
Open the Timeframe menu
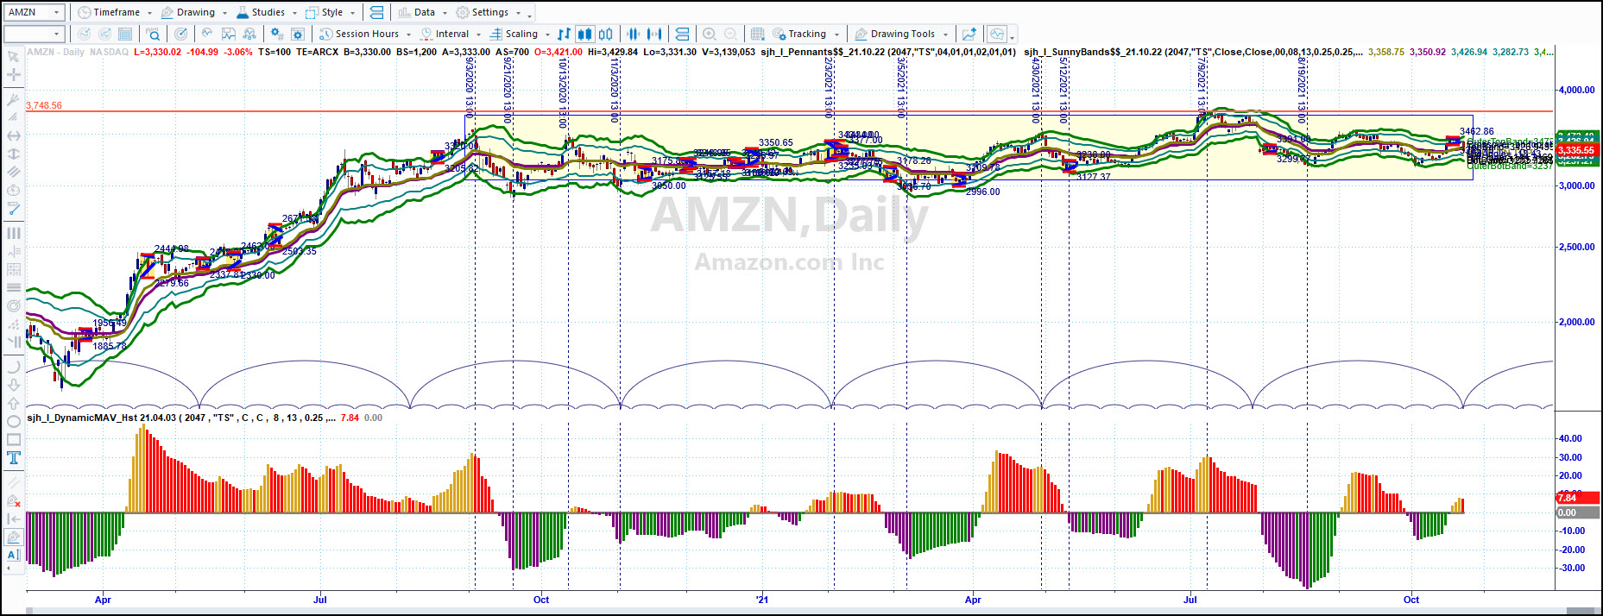point(114,12)
